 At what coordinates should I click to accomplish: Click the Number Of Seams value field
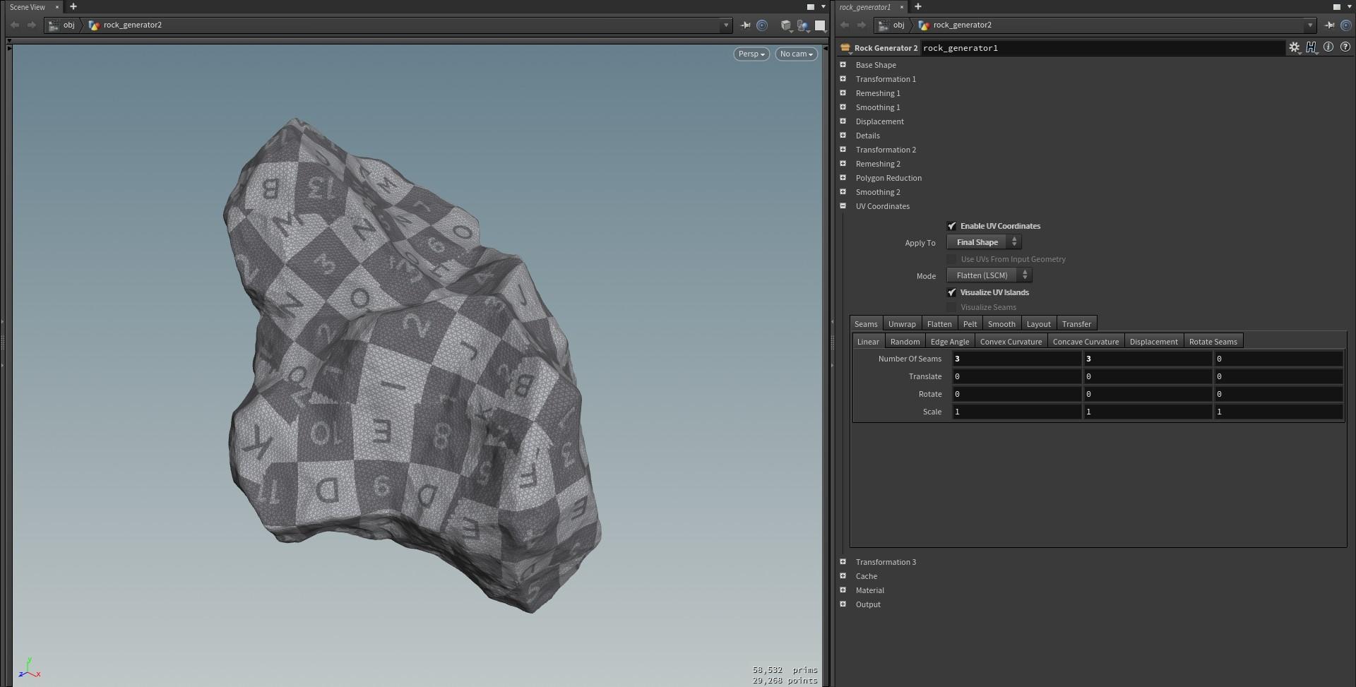[1017, 359]
